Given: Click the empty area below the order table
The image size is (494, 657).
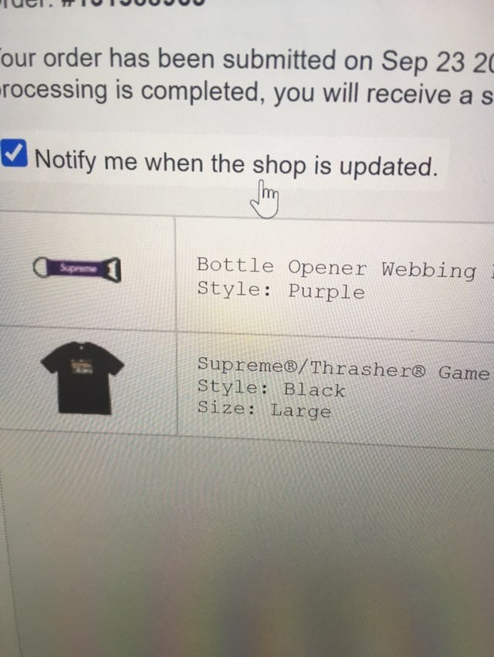Looking at the screenshot, I should [x=252, y=544].
